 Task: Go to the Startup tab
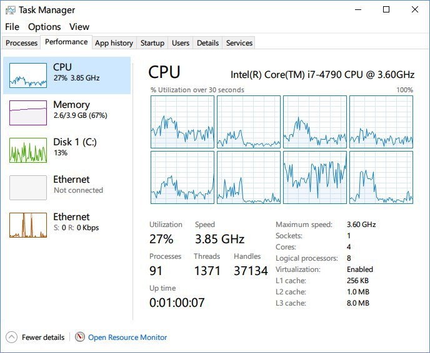[x=152, y=43]
